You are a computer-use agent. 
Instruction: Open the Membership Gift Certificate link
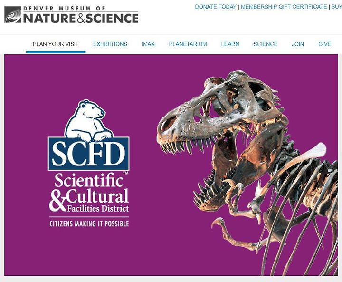(284, 7)
